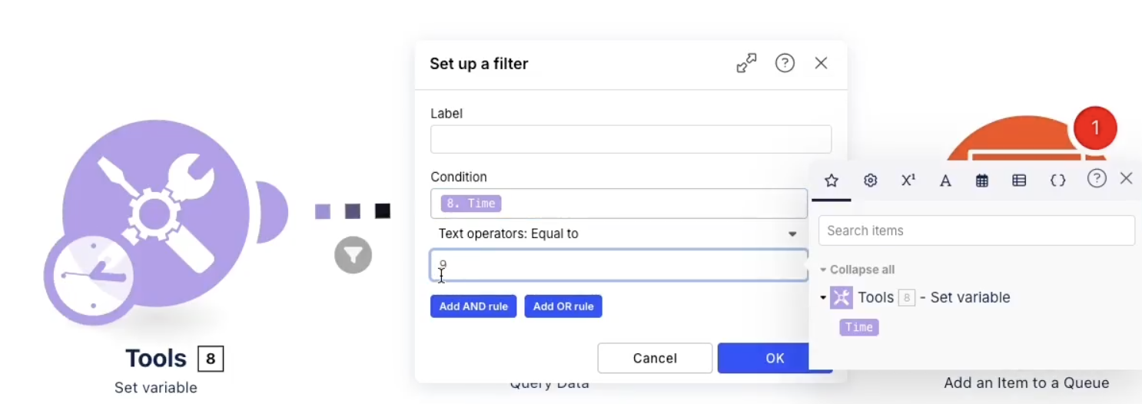Select the Time variable pill

[x=859, y=327]
